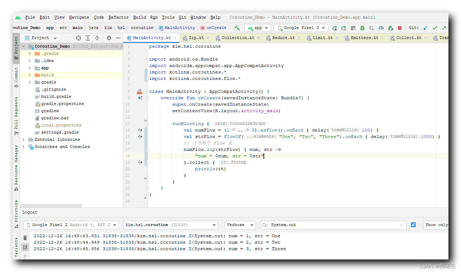This screenshot has height=272, width=461.
Task: Expand the app module folder
Action: [x=30, y=68]
